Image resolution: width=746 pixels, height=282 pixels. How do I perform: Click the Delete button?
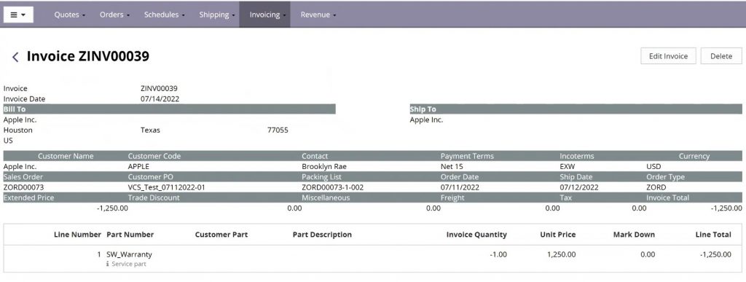(x=721, y=55)
